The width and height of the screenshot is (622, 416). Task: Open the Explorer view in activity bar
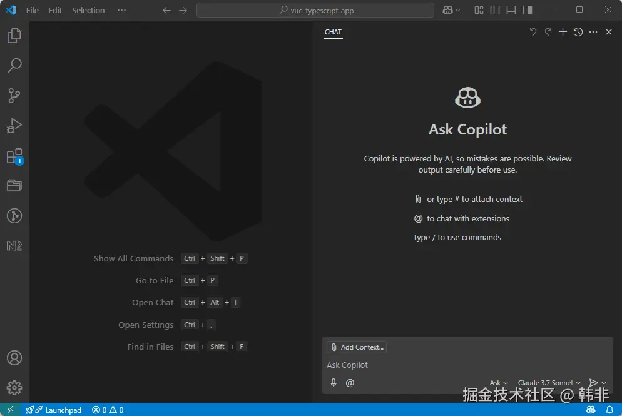pos(14,36)
